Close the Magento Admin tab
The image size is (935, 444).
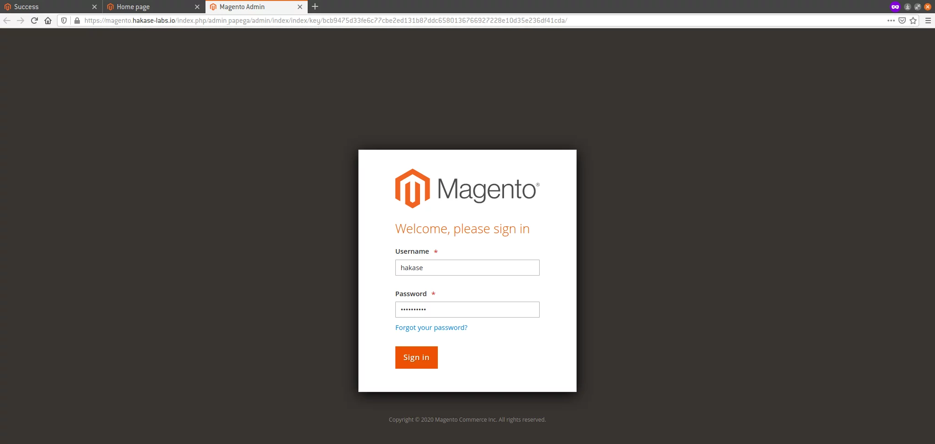click(x=300, y=7)
